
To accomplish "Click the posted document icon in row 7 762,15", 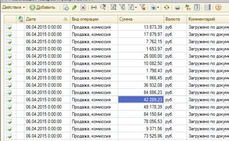I will (8, 42).
